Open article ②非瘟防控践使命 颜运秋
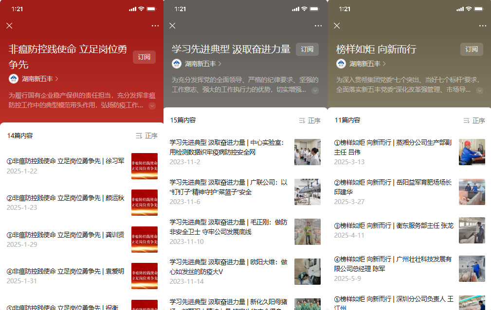Image resolution: width=491 pixels, height=310 pixels. click(x=65, y=198)
